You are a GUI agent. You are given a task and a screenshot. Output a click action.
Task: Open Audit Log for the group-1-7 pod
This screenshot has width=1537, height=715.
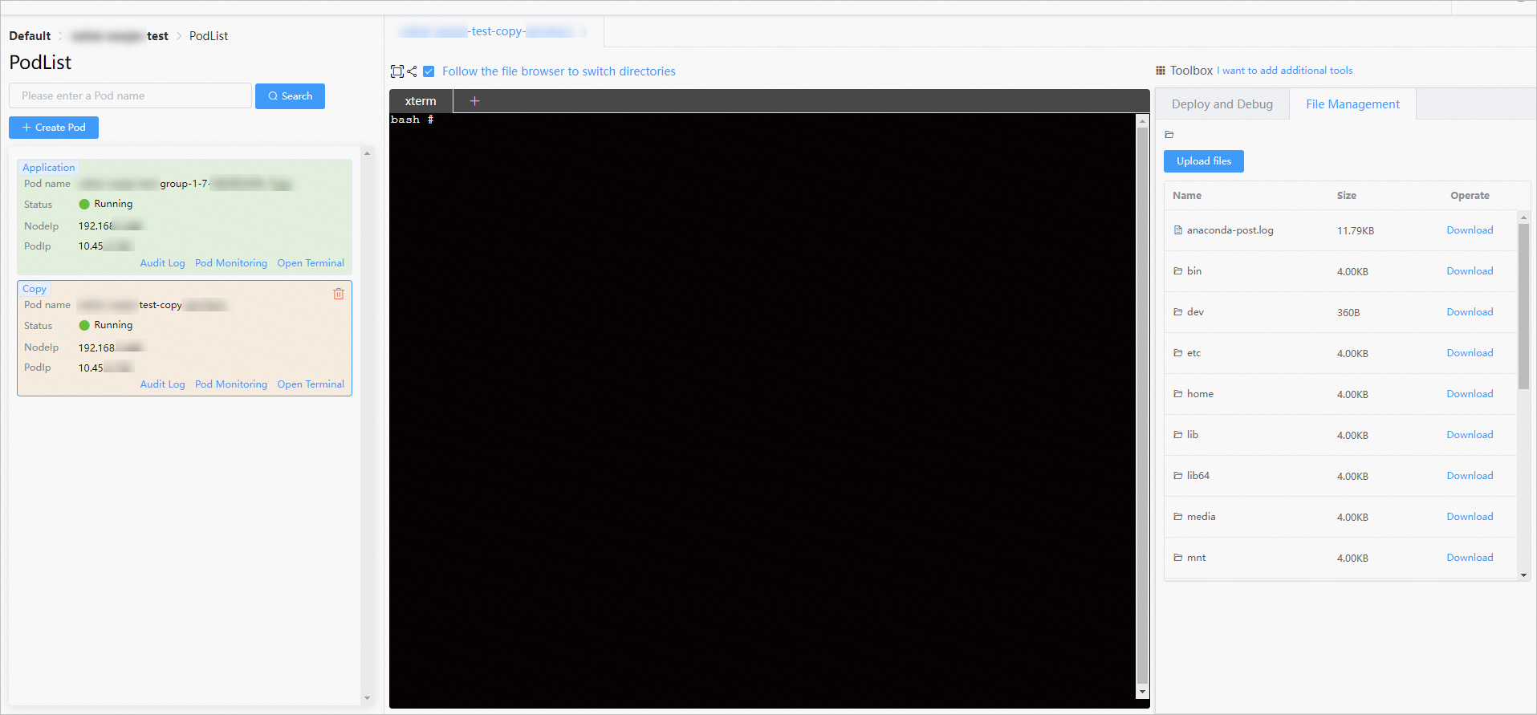pos(163,263)
